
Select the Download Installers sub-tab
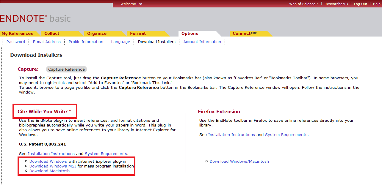coord(157,42)
